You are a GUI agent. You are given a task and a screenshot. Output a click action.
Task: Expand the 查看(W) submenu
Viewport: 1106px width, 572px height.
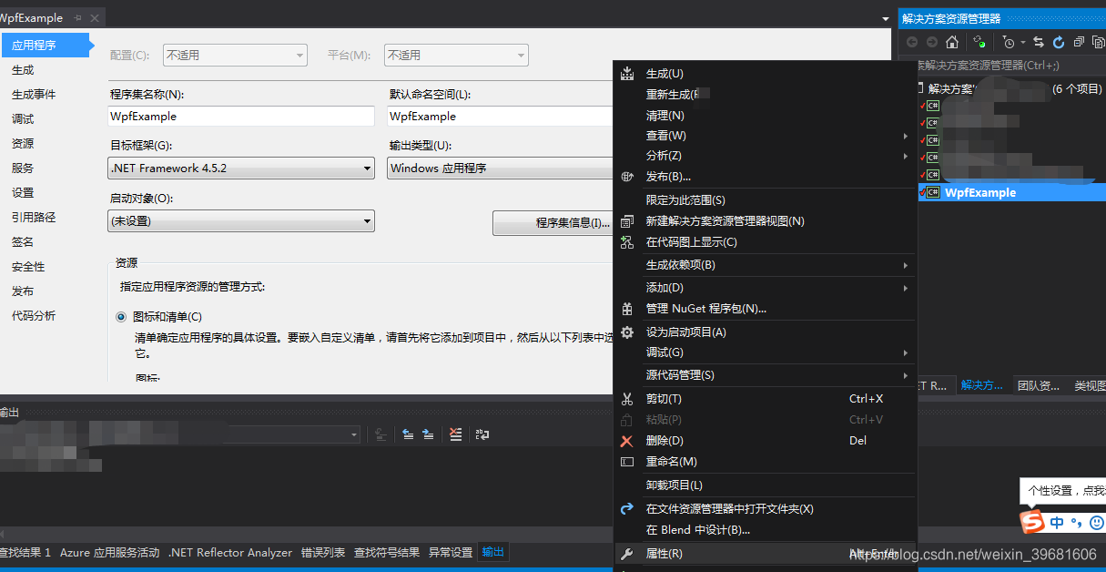766,136
